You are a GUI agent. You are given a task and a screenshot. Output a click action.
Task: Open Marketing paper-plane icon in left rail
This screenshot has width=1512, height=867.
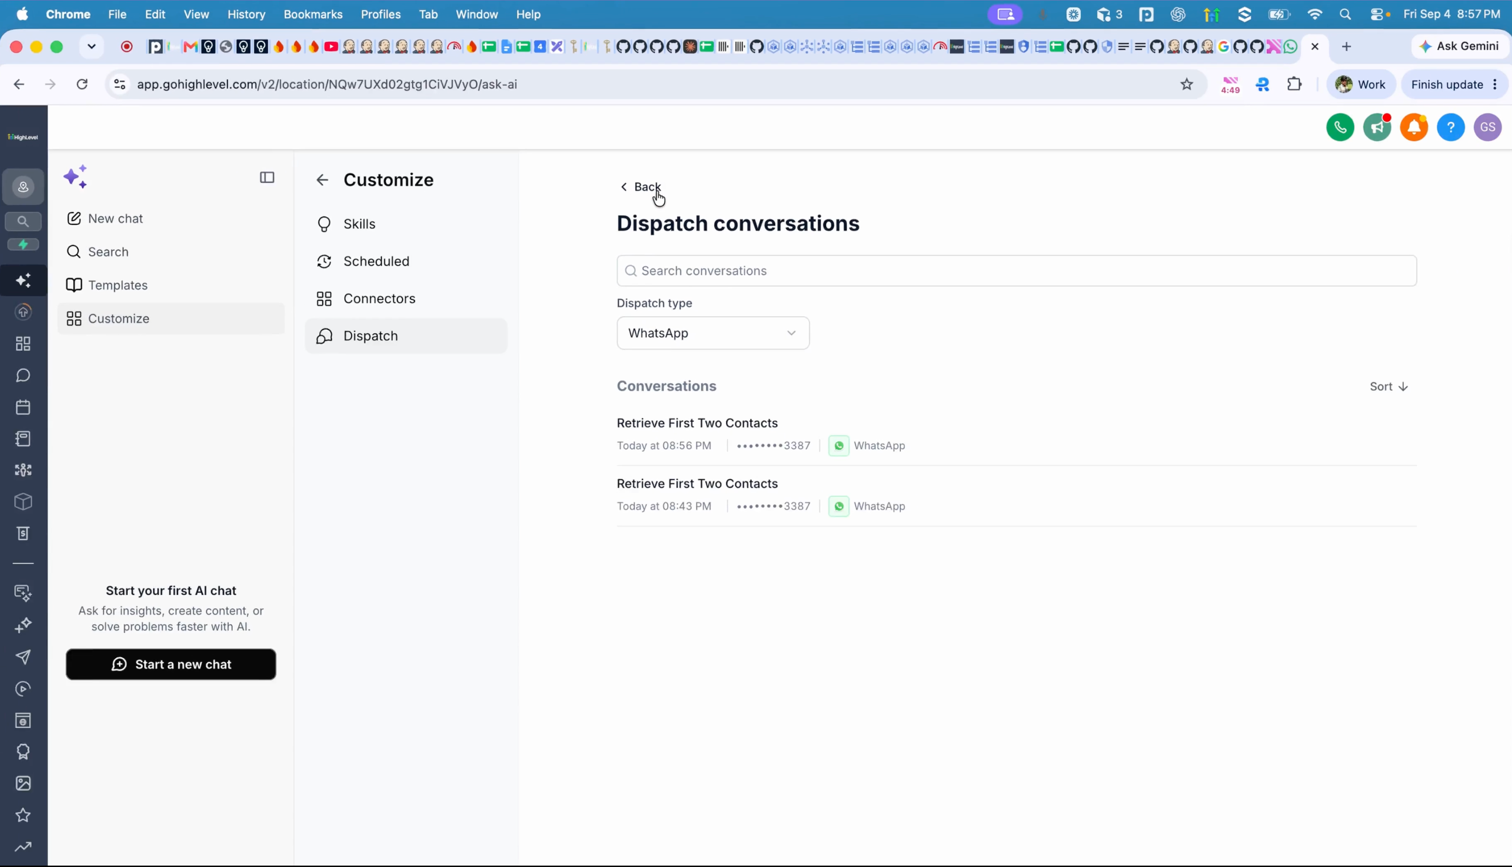tap(23, 657)
